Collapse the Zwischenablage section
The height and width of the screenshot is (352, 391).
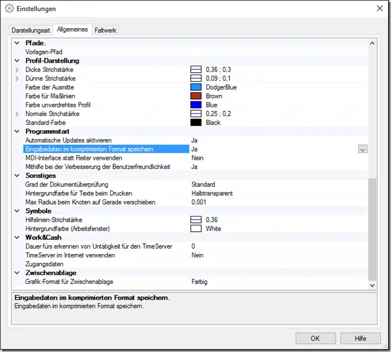pyautogui.click(x=17, y=273)
